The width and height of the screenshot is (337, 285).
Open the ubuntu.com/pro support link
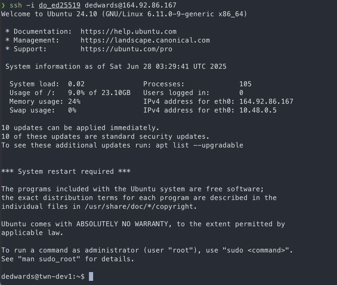coord(127,49)
